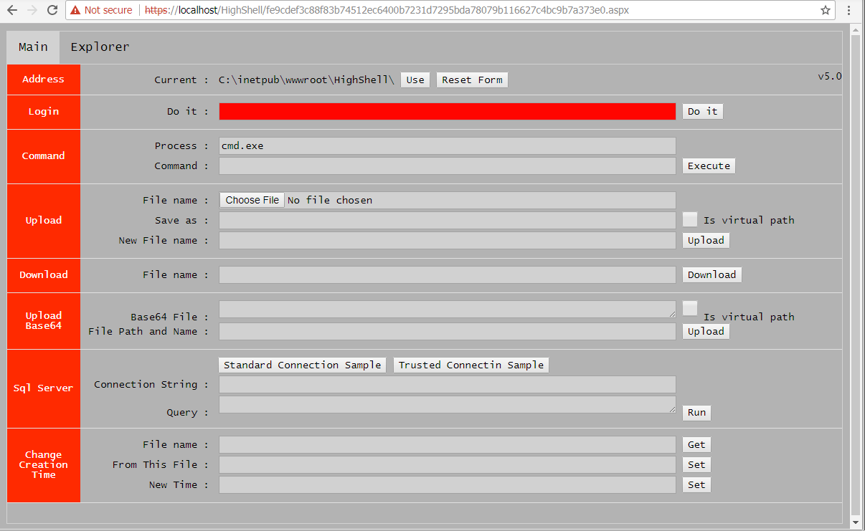Click the bookmark star icon
Screen dimensions: 865x531
point(826,10)
